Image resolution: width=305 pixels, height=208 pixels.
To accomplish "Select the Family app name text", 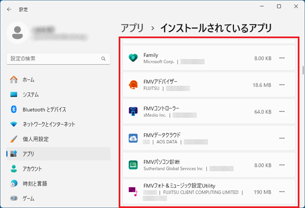I will pos(151,55).
